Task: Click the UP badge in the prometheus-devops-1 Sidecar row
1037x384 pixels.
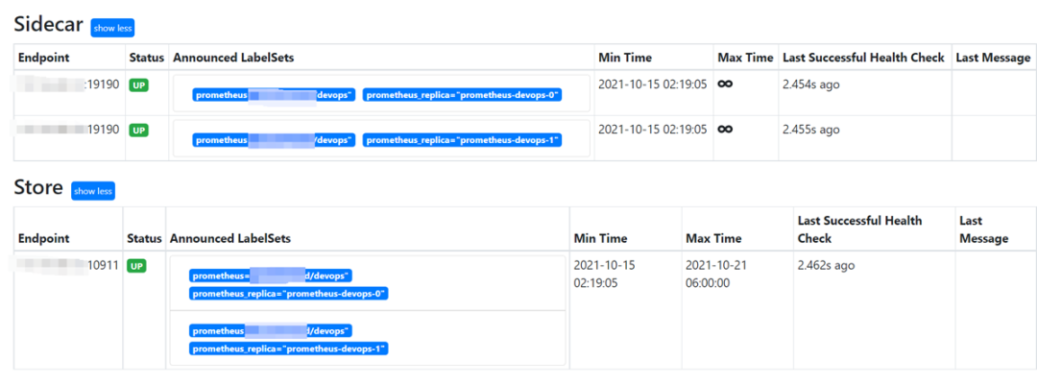Action: [x=139, y=130]
